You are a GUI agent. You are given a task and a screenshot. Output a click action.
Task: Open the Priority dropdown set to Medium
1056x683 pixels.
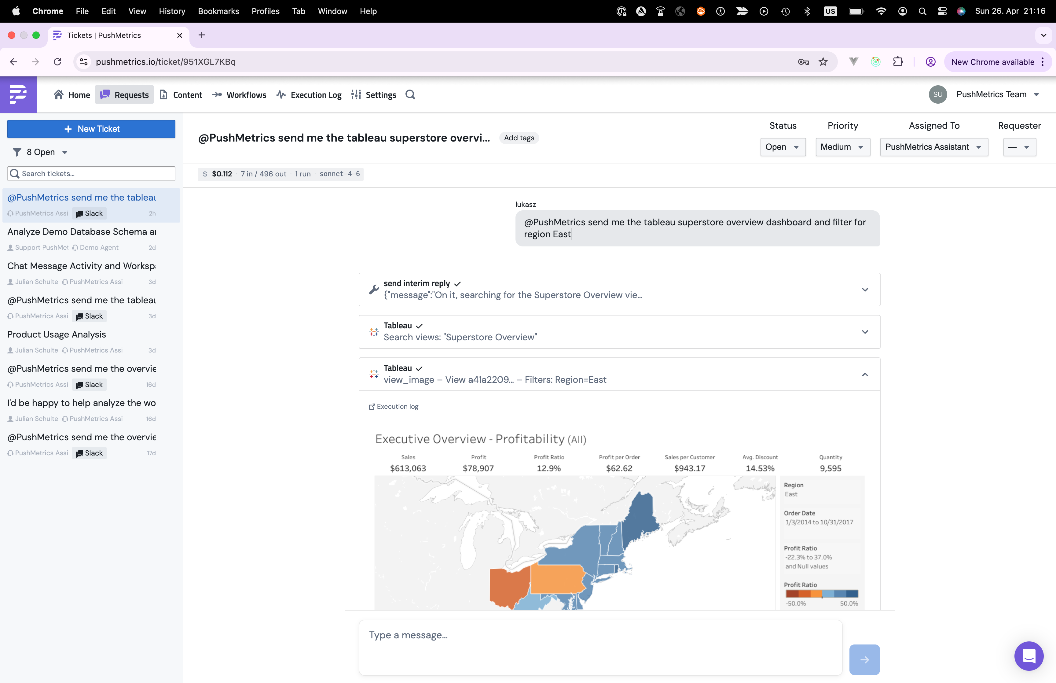coord(842,147)
